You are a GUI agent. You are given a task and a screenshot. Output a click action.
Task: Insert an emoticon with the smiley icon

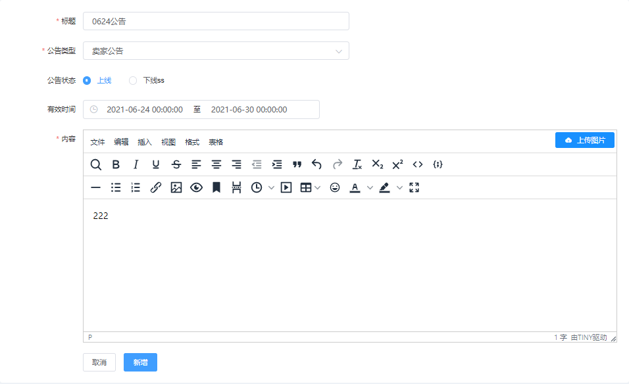(x=335, y=187)
